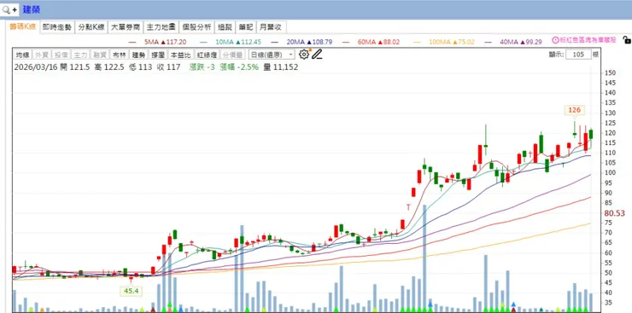Switch to 月營收 tab
This screenshot has height=313, width=632.
pos(272,27)
